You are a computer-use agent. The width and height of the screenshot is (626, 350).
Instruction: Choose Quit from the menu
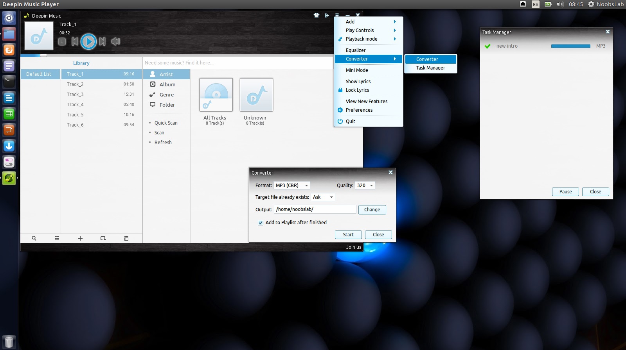click(x=369, y=121)
